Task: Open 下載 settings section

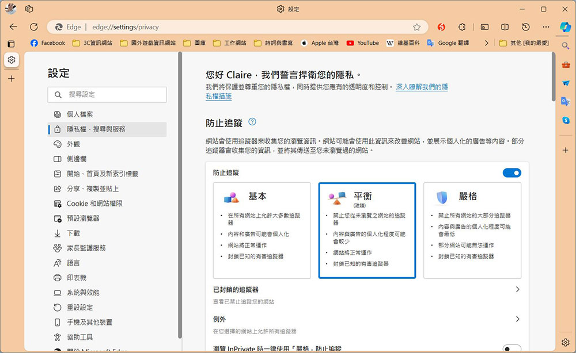Action: click(107, 233)
